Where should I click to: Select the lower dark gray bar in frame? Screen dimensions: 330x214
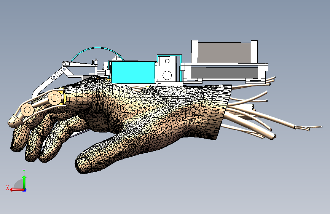pos(224,72)
